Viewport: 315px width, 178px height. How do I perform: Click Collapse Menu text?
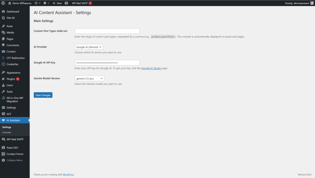14,161
